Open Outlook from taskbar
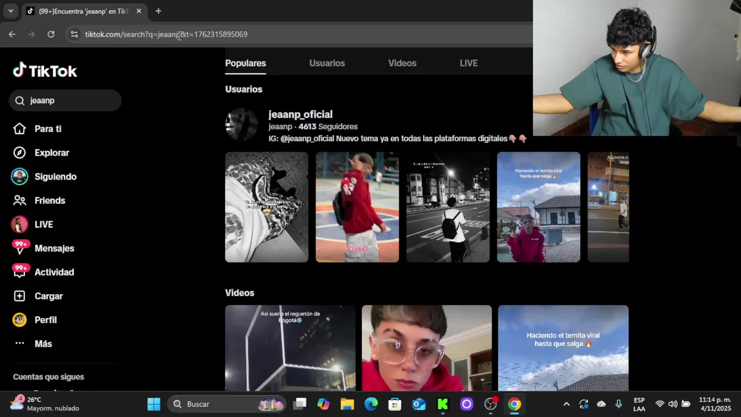 point(419,404)
